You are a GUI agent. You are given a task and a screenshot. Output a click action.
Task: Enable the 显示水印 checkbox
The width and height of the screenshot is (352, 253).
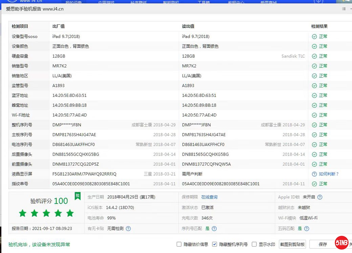[254, 244]
